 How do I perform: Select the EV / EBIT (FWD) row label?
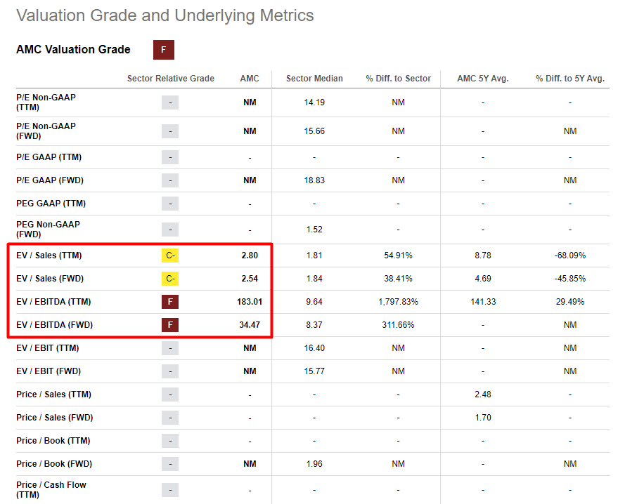click(x=49, y=371)
